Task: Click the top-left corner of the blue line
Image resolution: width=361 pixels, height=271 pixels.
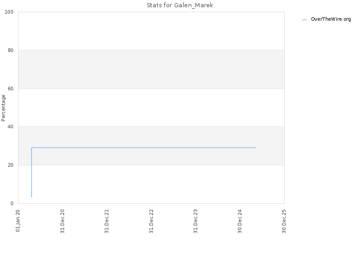Action: pyautogui.click(x=32, y=148)
